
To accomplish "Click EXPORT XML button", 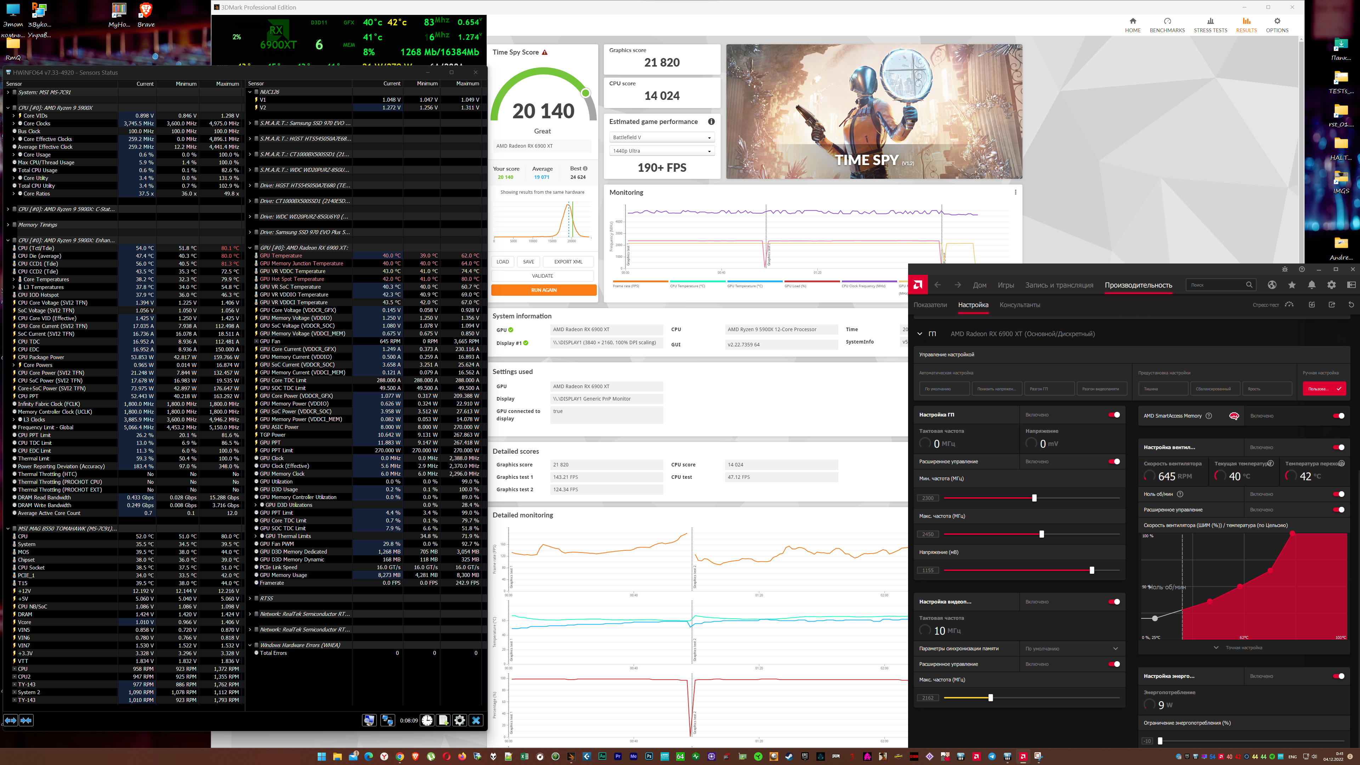I will [567, 262].
